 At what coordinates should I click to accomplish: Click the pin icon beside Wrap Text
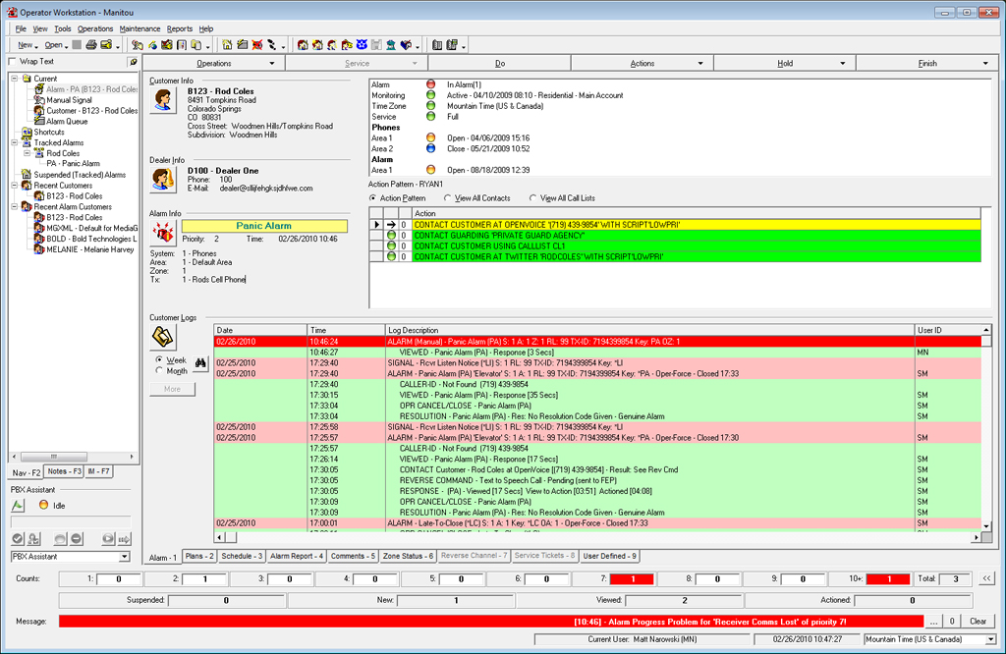[x=133, y=62]
